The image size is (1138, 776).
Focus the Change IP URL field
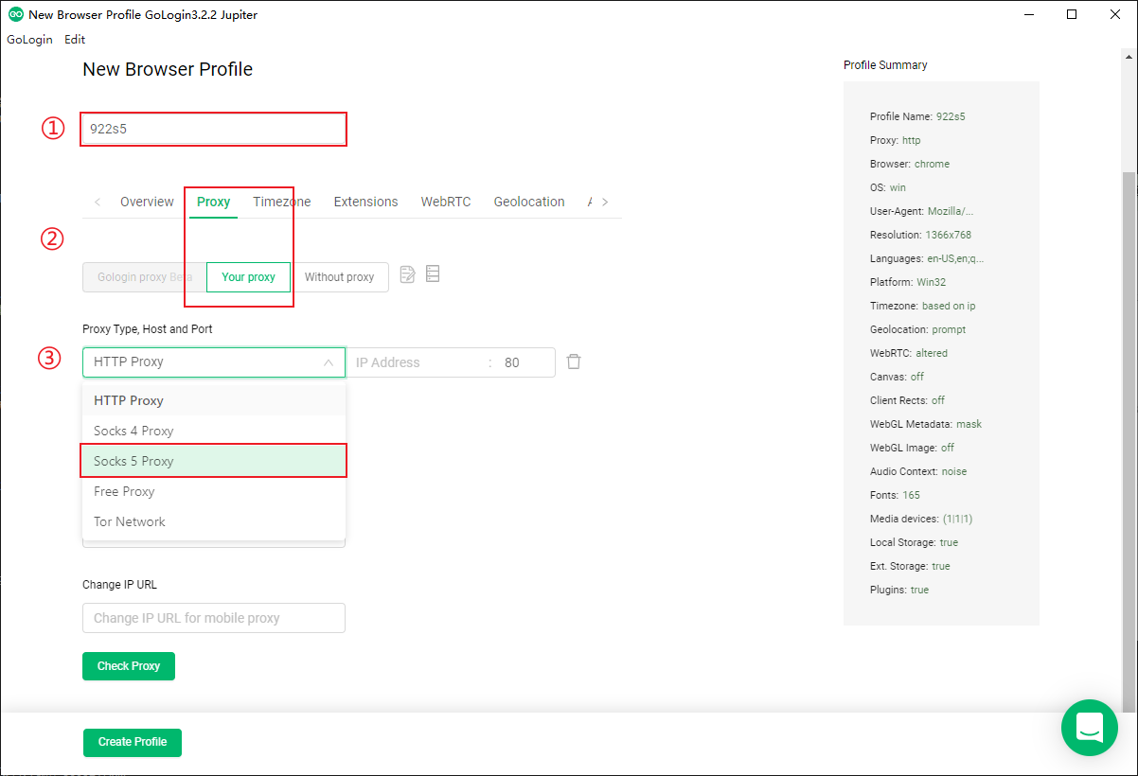pos(213,618)
